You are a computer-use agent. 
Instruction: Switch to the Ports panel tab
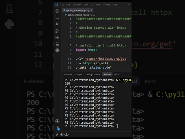[x=117, y=74]
